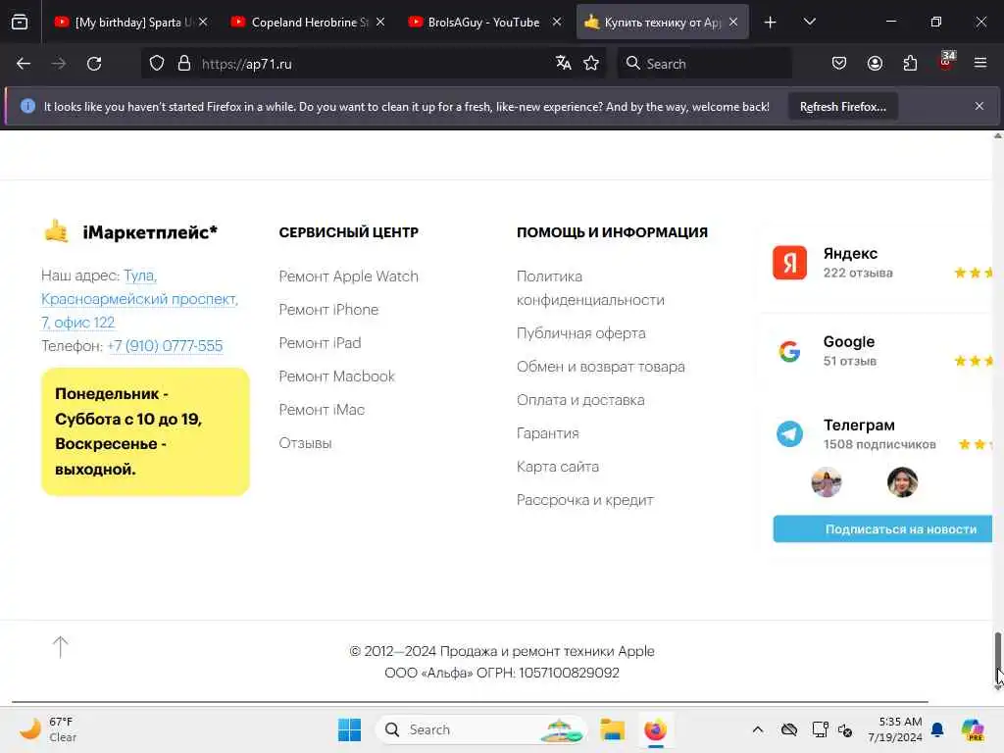Call phone +7 (910) 0777-555 link

[165, 346]
